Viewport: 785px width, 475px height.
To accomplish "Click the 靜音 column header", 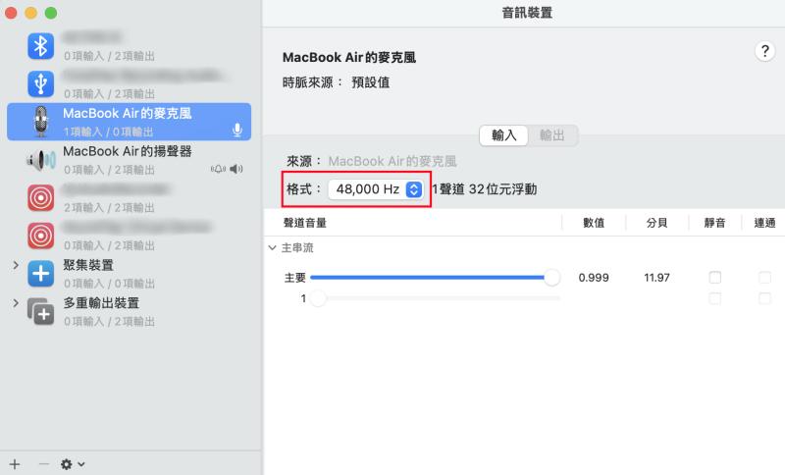I will [715, 223].
